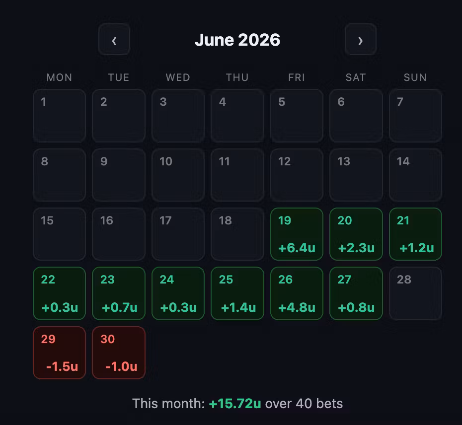Select day 6 cell

pos(356,116)
